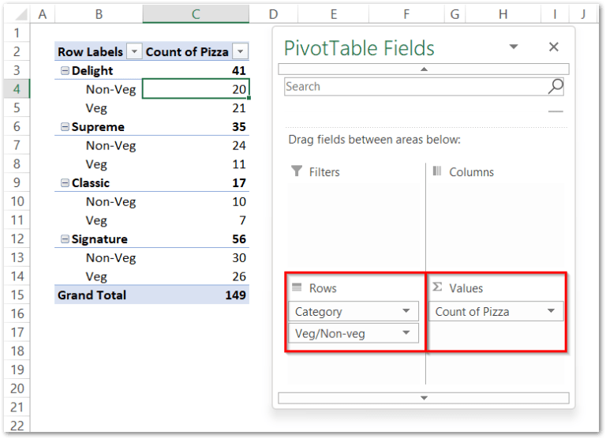Click the Columns area icon
This screenshot has width=606, height=439.
(436, 171)
